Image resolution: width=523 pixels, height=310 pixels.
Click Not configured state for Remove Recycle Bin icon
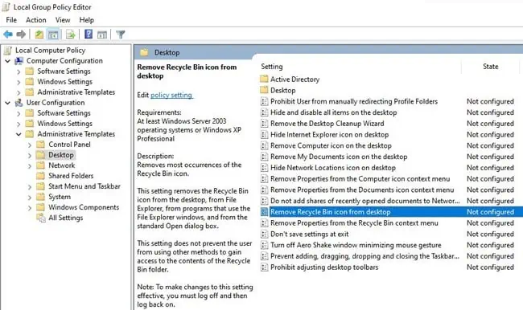490,212
